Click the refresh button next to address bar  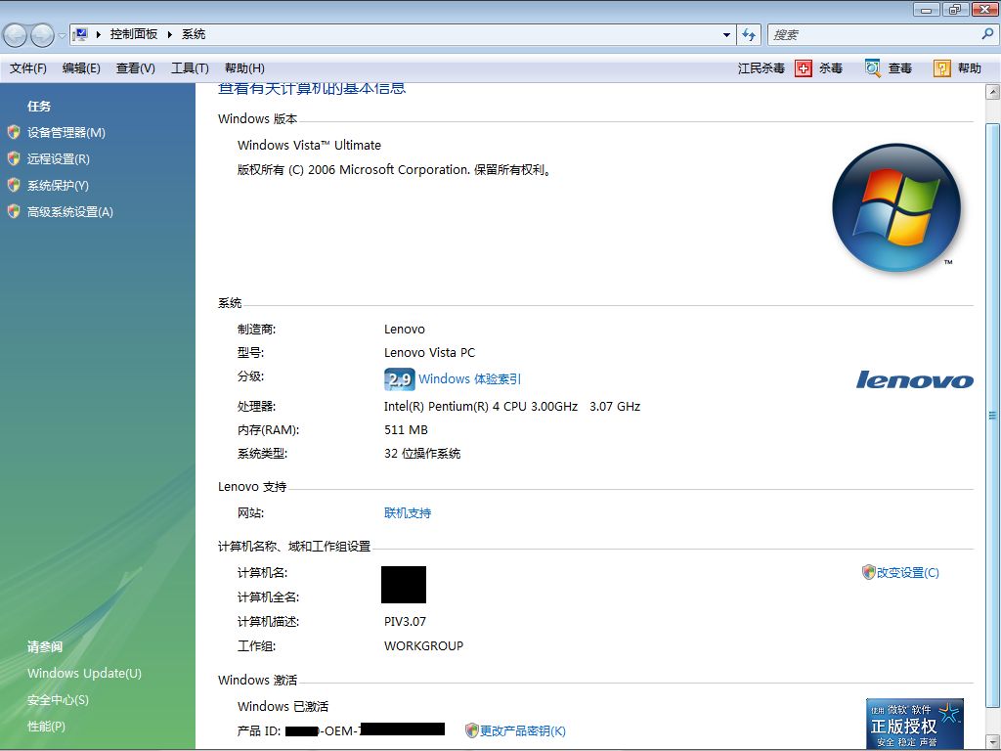click(x=749, y=34)
